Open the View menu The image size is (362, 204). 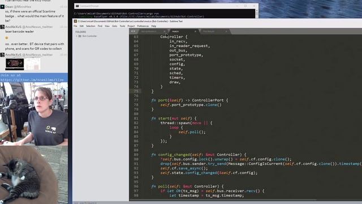(x=107, y=26)
